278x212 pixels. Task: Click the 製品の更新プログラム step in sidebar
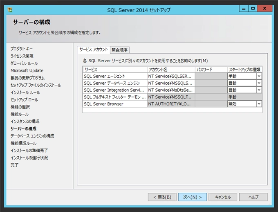(x=27, y=78)
